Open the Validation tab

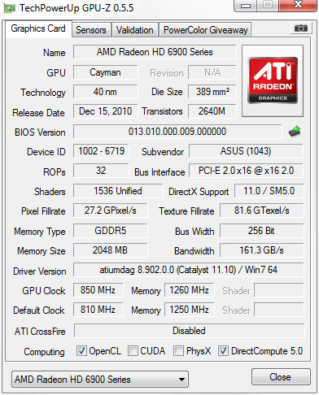tap(135, 30)
